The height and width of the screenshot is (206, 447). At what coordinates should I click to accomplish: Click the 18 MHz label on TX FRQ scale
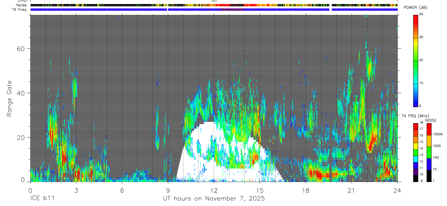421,122
